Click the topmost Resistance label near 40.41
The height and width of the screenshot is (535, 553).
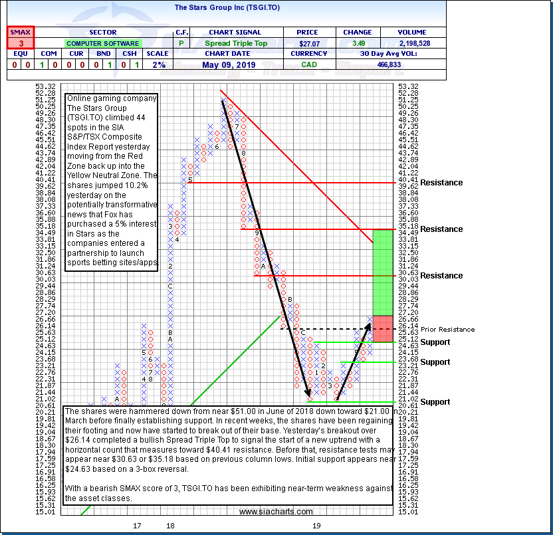tap(441, 183)
